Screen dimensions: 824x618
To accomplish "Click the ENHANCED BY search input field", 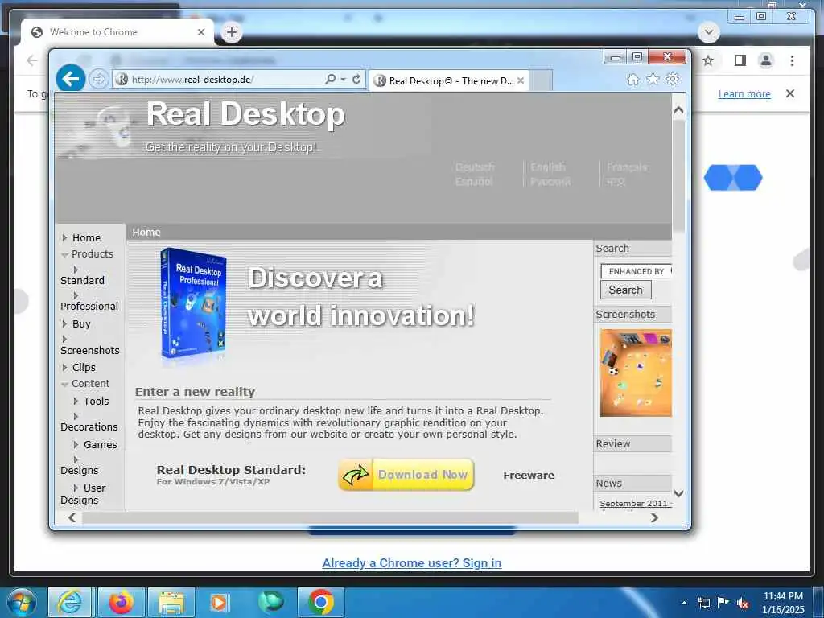I will [636, 271].
